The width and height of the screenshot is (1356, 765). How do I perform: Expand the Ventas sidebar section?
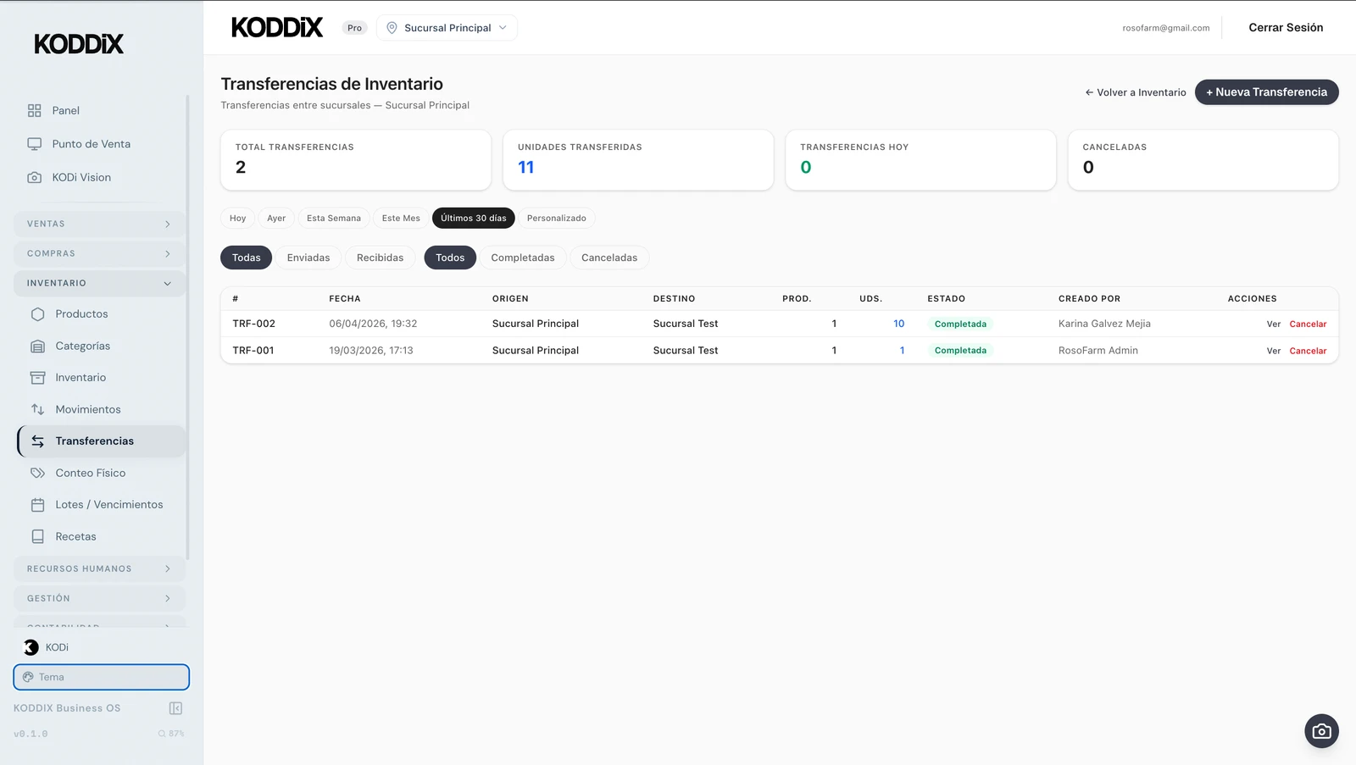click(x=99, y=224)
